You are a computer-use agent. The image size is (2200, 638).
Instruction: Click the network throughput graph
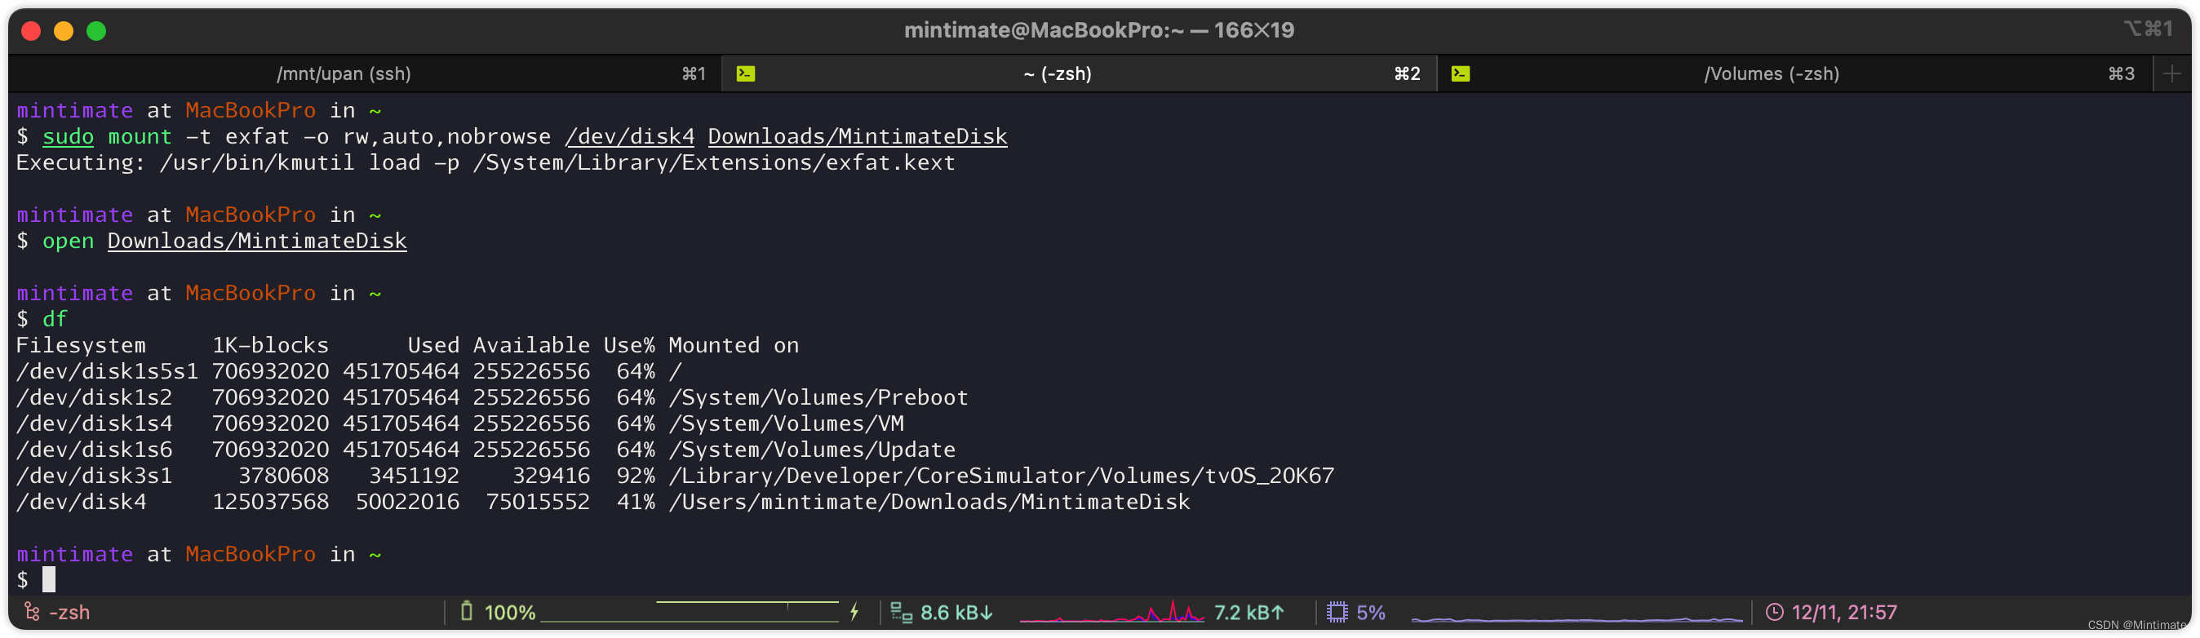pyautogui.click(x=1112, y=612)
